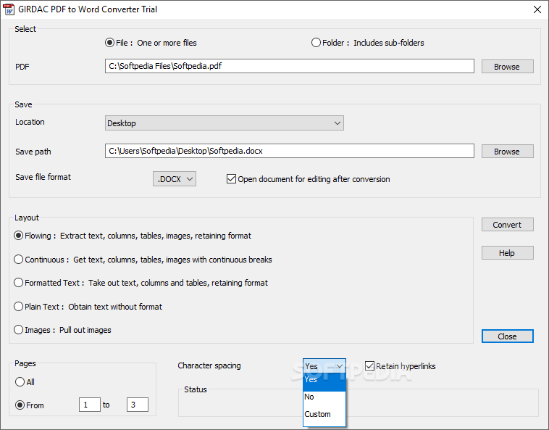Select the Flowing layout option

[19, 236]
